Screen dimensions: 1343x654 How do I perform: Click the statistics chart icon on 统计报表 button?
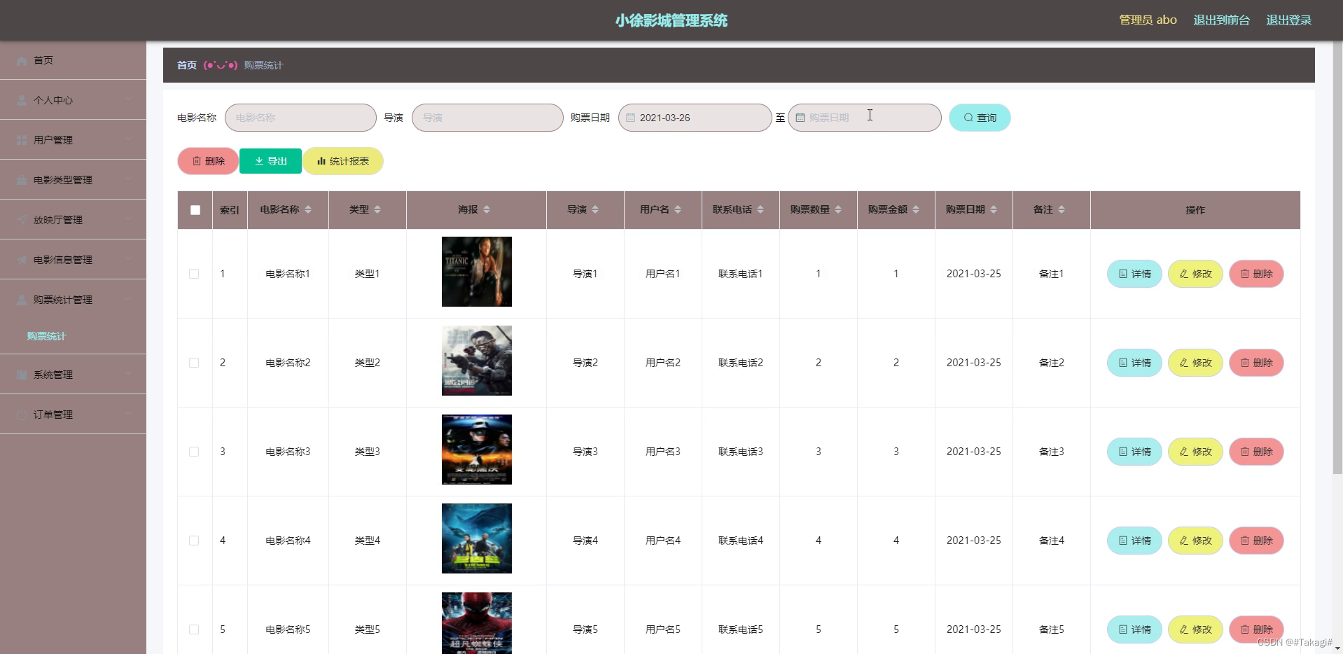click(321, 161)
